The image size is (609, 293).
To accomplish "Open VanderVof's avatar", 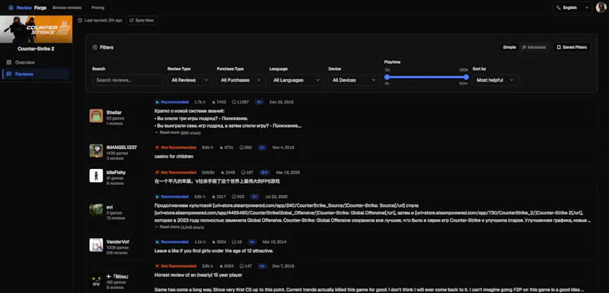I will (96, 245).
